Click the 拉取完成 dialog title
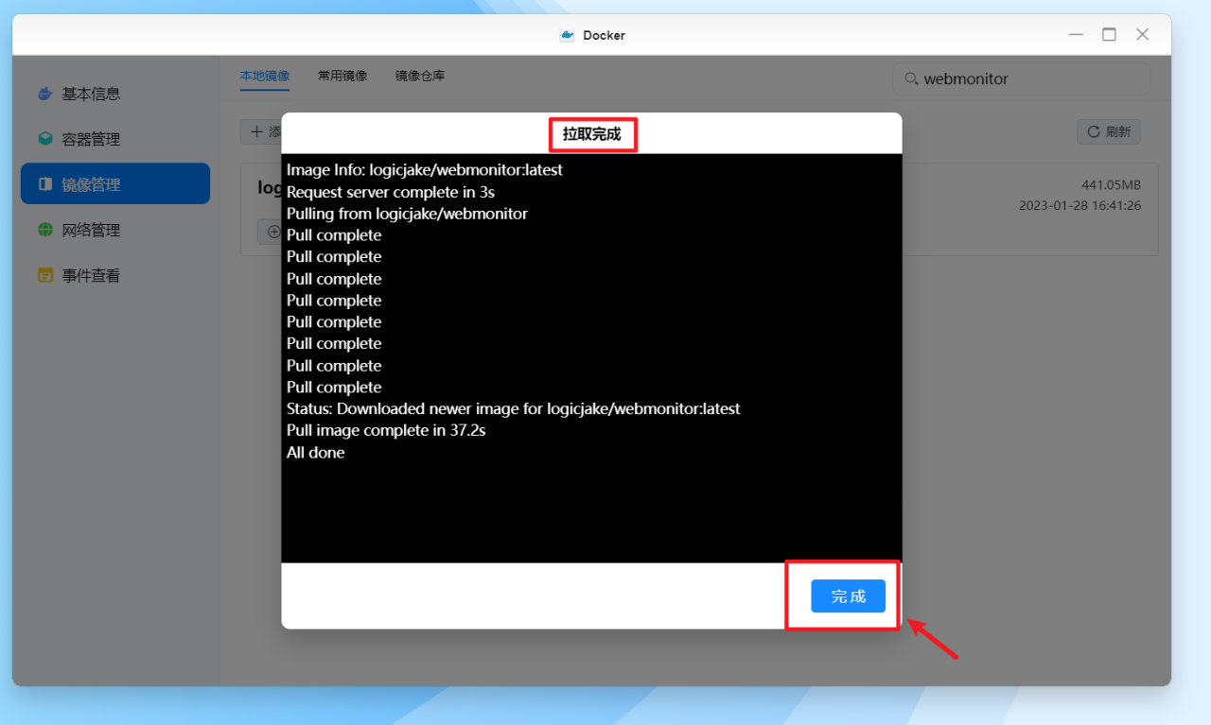The image size is (1211, 725). click(592, 134)
